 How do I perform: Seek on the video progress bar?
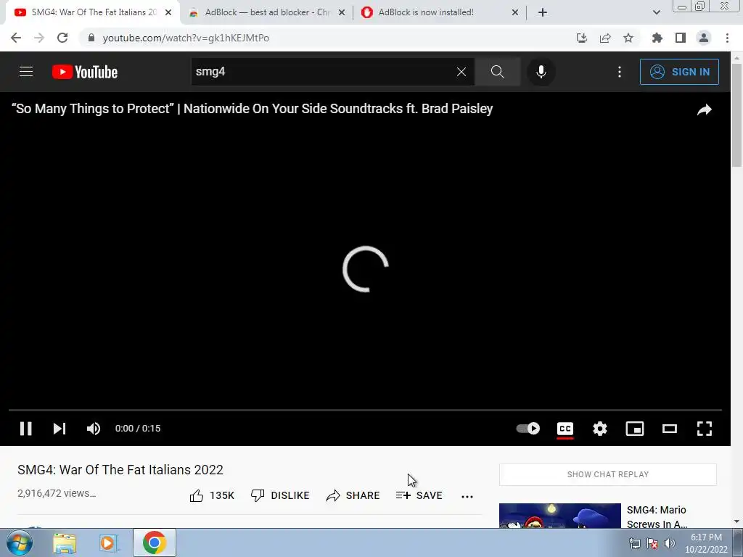point(365,410)
